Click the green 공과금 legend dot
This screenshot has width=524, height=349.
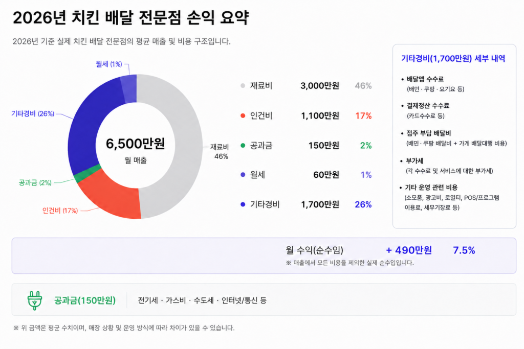pyautogui.click(x=243, y=146)
